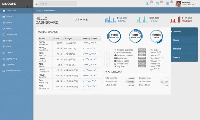
Task: Click Release count value 227
Action: (x=166, y=78)
